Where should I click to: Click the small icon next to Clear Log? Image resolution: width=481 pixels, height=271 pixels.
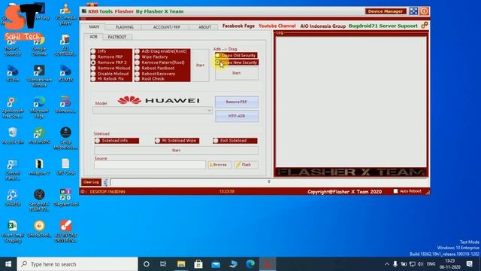[105, 182]
